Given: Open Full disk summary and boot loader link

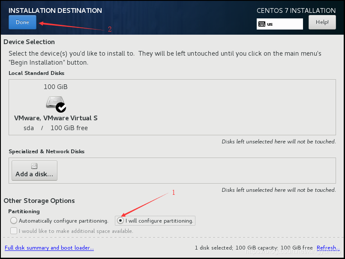Looking at the screenshot, I should click(49, 248).
